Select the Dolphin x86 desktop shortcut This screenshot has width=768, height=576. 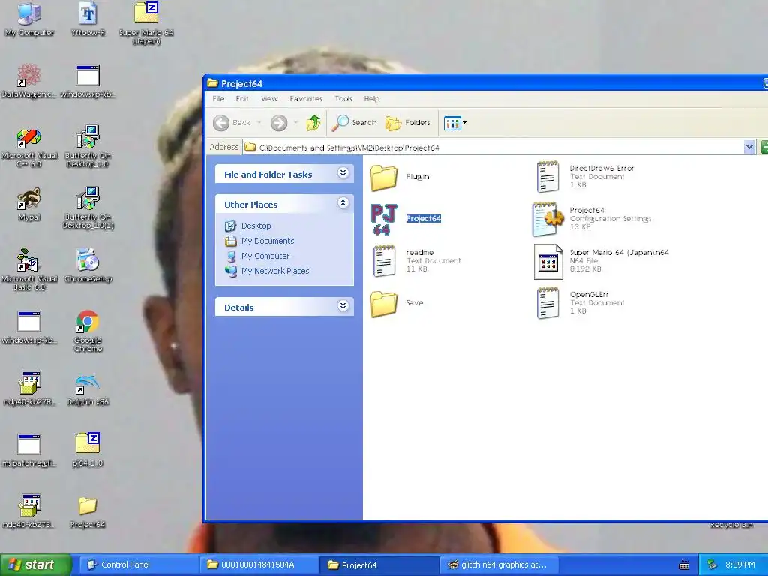[88, 389]
